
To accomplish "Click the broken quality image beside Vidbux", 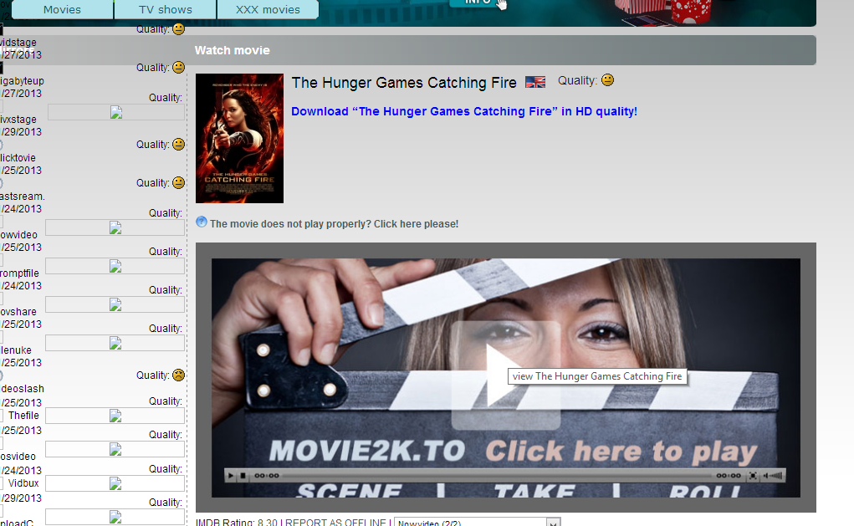I will click(115, 483).
